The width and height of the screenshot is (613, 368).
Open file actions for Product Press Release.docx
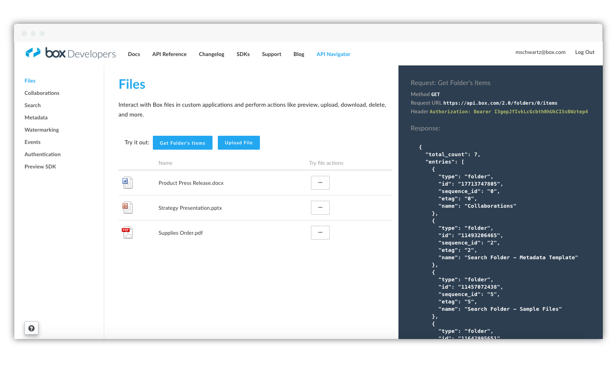point(320,183)
